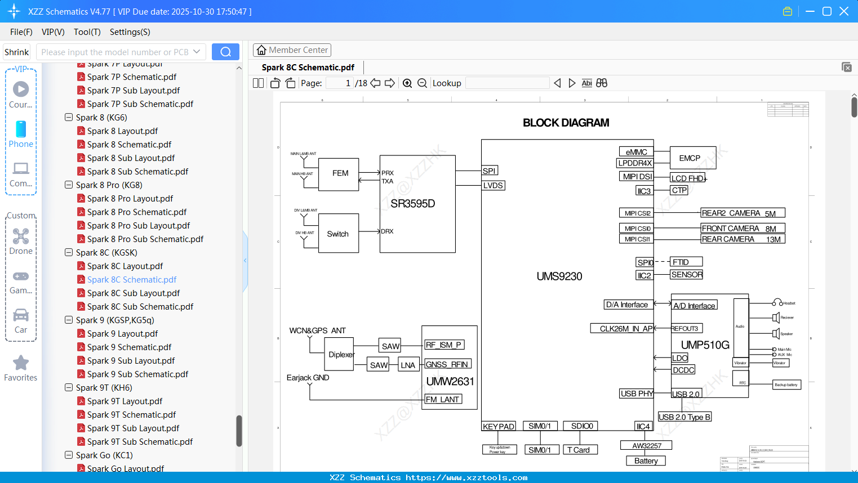Open the Member Center
858x483 pixels.
292,50
